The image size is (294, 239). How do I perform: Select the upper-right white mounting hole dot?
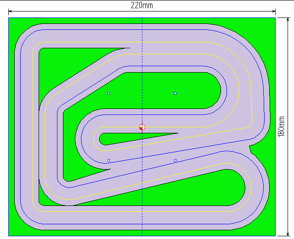[x=175, y=93]
